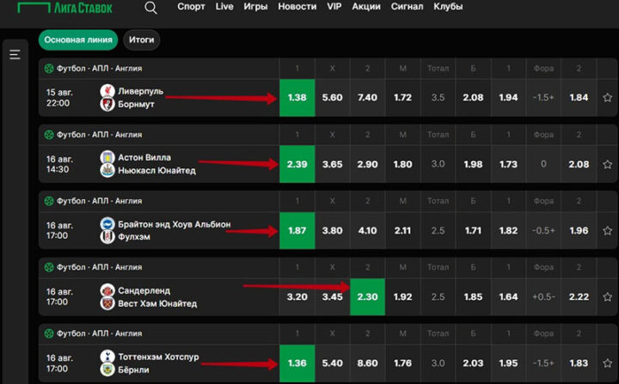This screenshot has width=619, height=384.
Task: Select draw odds 5.60 for Liverpool match
Action: click(x=332, y=98)
